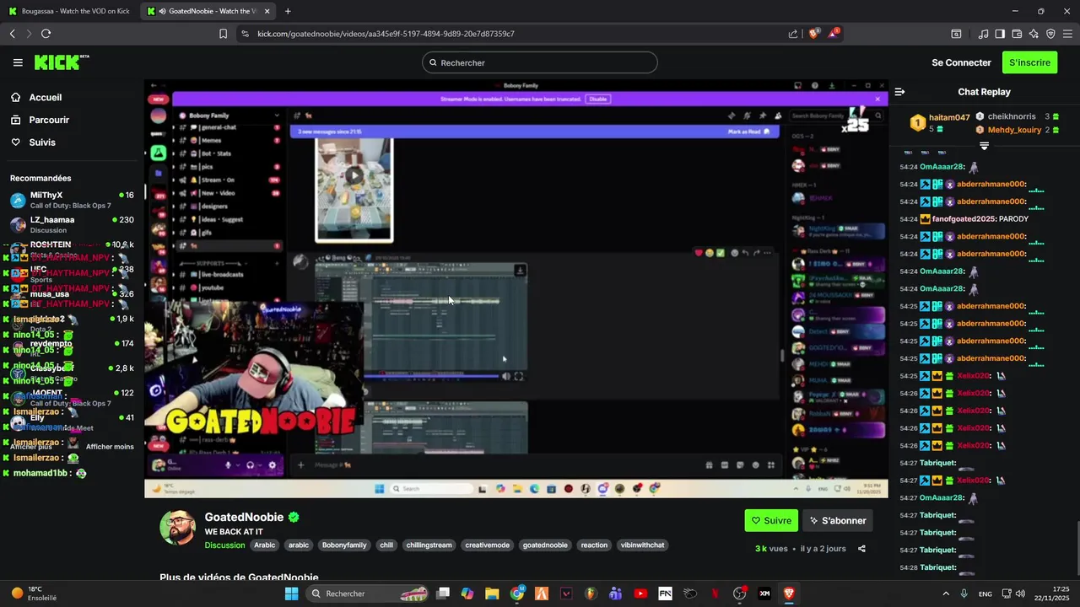The image size is (1080, 607).
Task: Open haitam047 top gifter profile
Action: [x=949, y=117]
